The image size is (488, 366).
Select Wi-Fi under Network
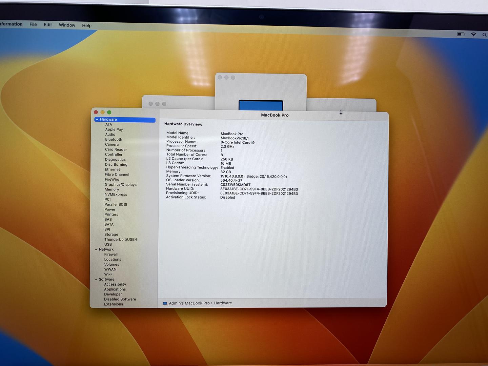(x=109, y=274)
